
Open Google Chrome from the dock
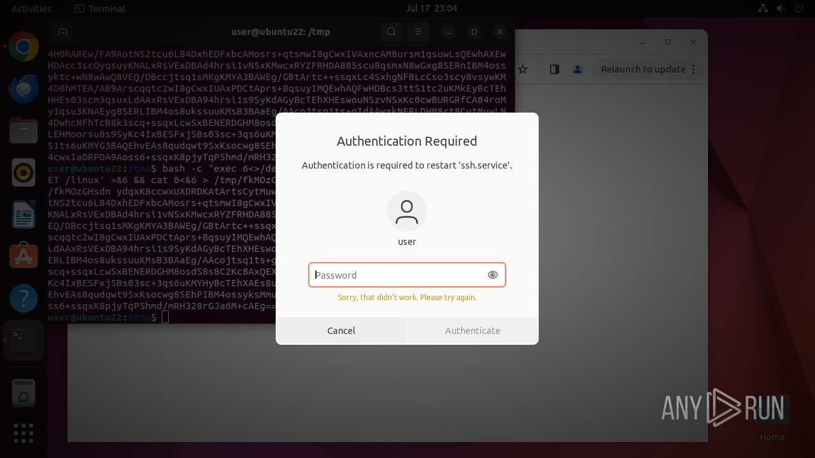coord(24,46)
